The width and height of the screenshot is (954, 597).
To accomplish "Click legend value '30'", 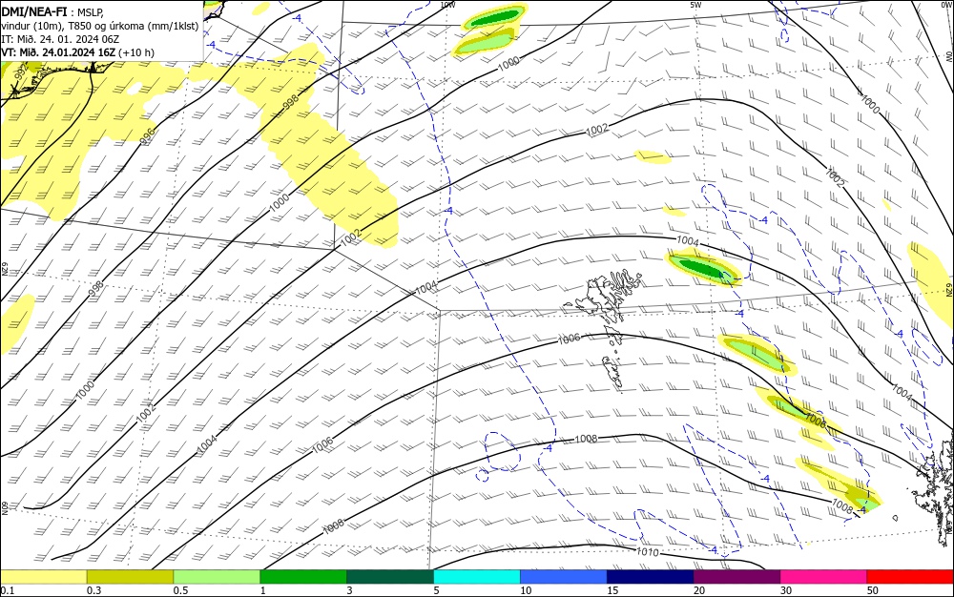I will coord(786,590).
